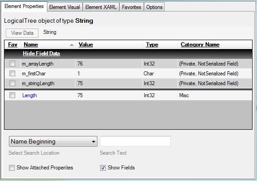Screen dimensions: 257x181
Task: Click value 75 in Length row
Action: coord(80,95)
